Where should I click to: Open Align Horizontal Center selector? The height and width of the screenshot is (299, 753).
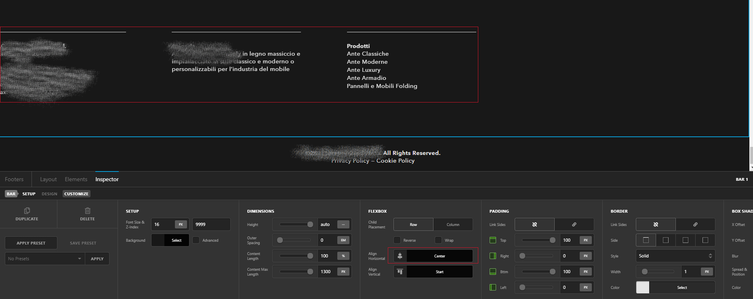[433, 256]
